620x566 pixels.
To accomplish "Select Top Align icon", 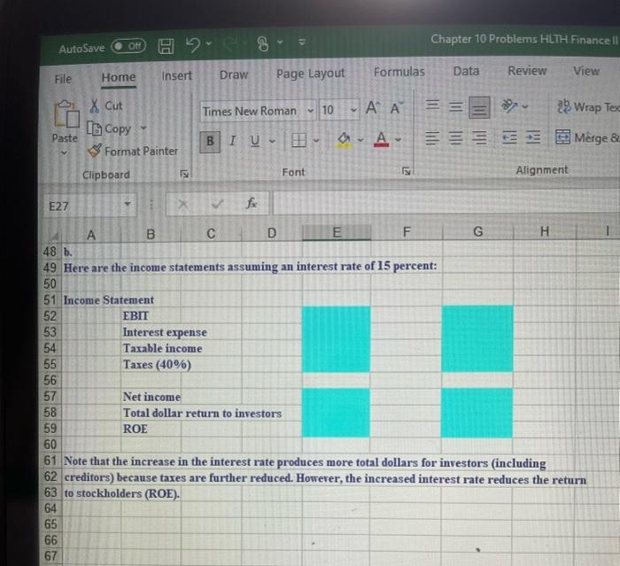I will [x=432, y=105].
